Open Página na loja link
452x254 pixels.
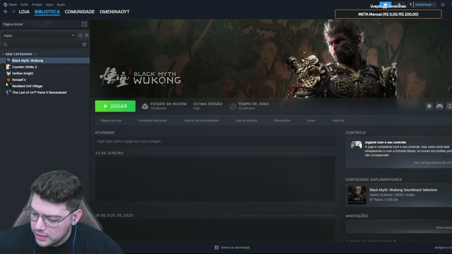point(111,120)
